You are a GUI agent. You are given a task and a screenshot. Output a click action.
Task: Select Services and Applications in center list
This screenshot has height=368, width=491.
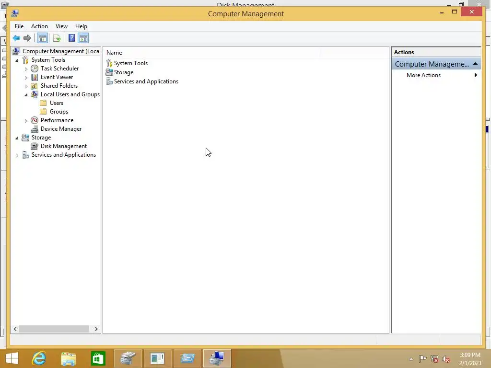(x=146, y=81)
